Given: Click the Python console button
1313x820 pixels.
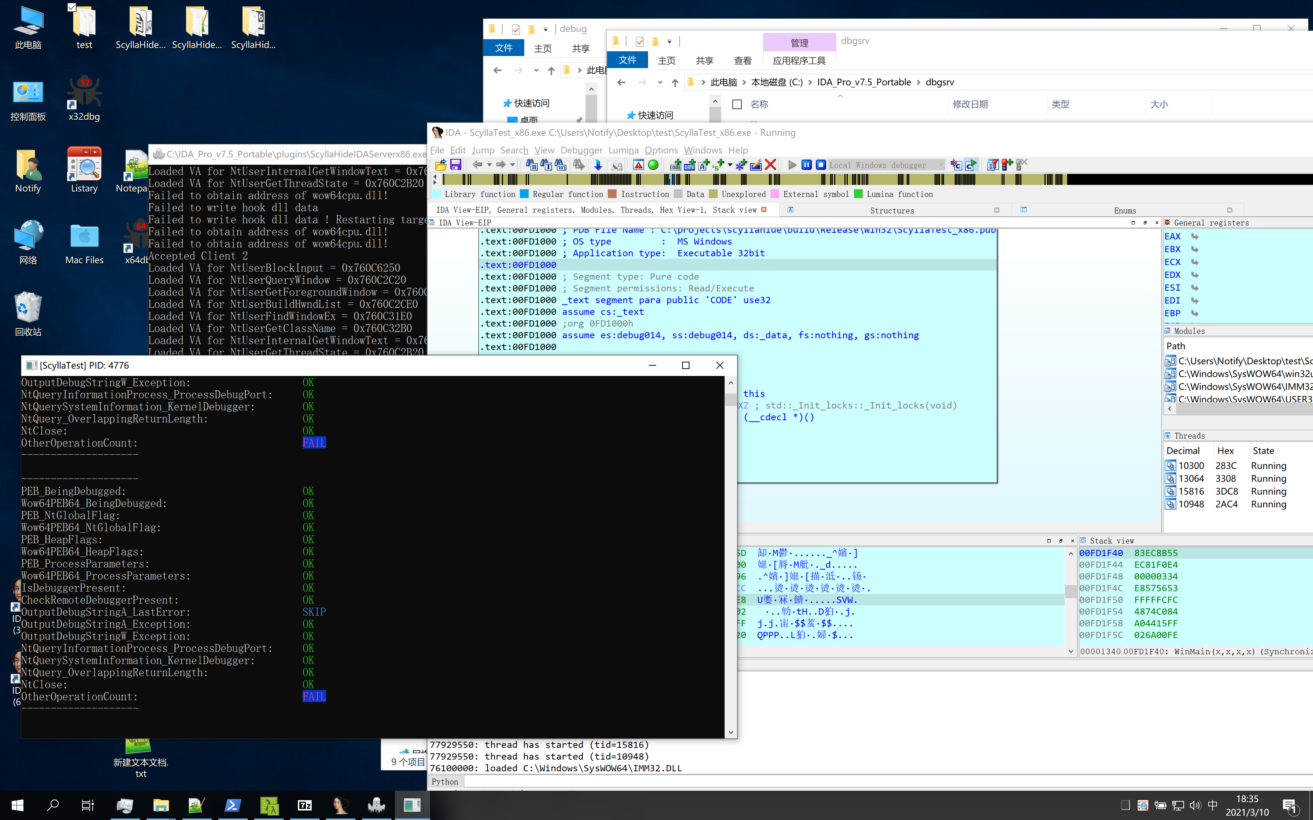Looking at the screenshot, I should (x=445, y=782).
